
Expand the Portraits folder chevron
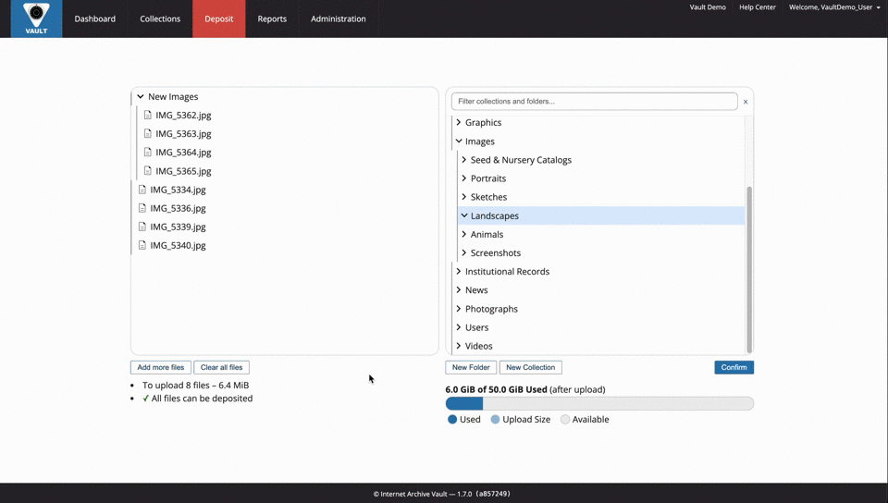[x=464, y=178]
